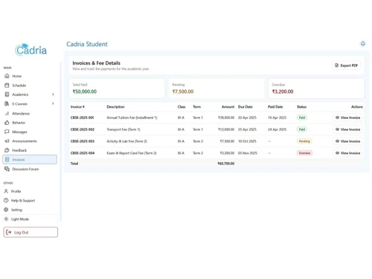Click the total amount ₹60,700.00
372x279 pixels.
[x=226, y=164]
